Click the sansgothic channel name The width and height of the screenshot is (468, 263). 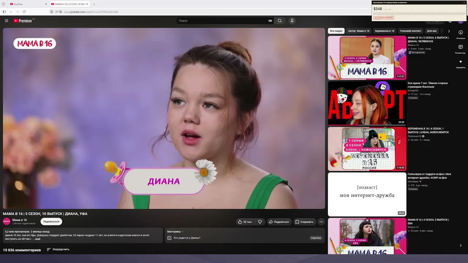click(413, 91)
